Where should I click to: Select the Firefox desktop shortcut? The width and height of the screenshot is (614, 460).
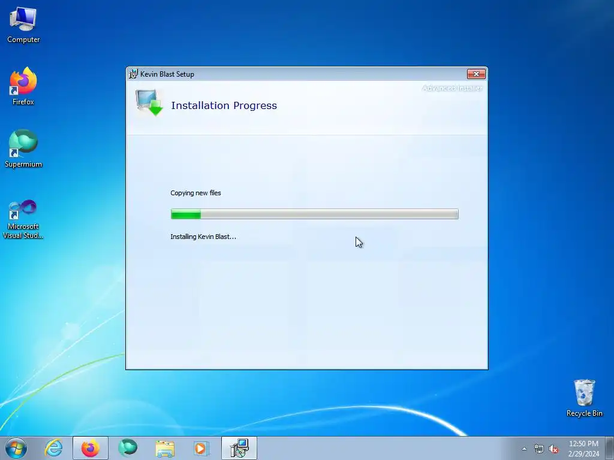[23, 86]
